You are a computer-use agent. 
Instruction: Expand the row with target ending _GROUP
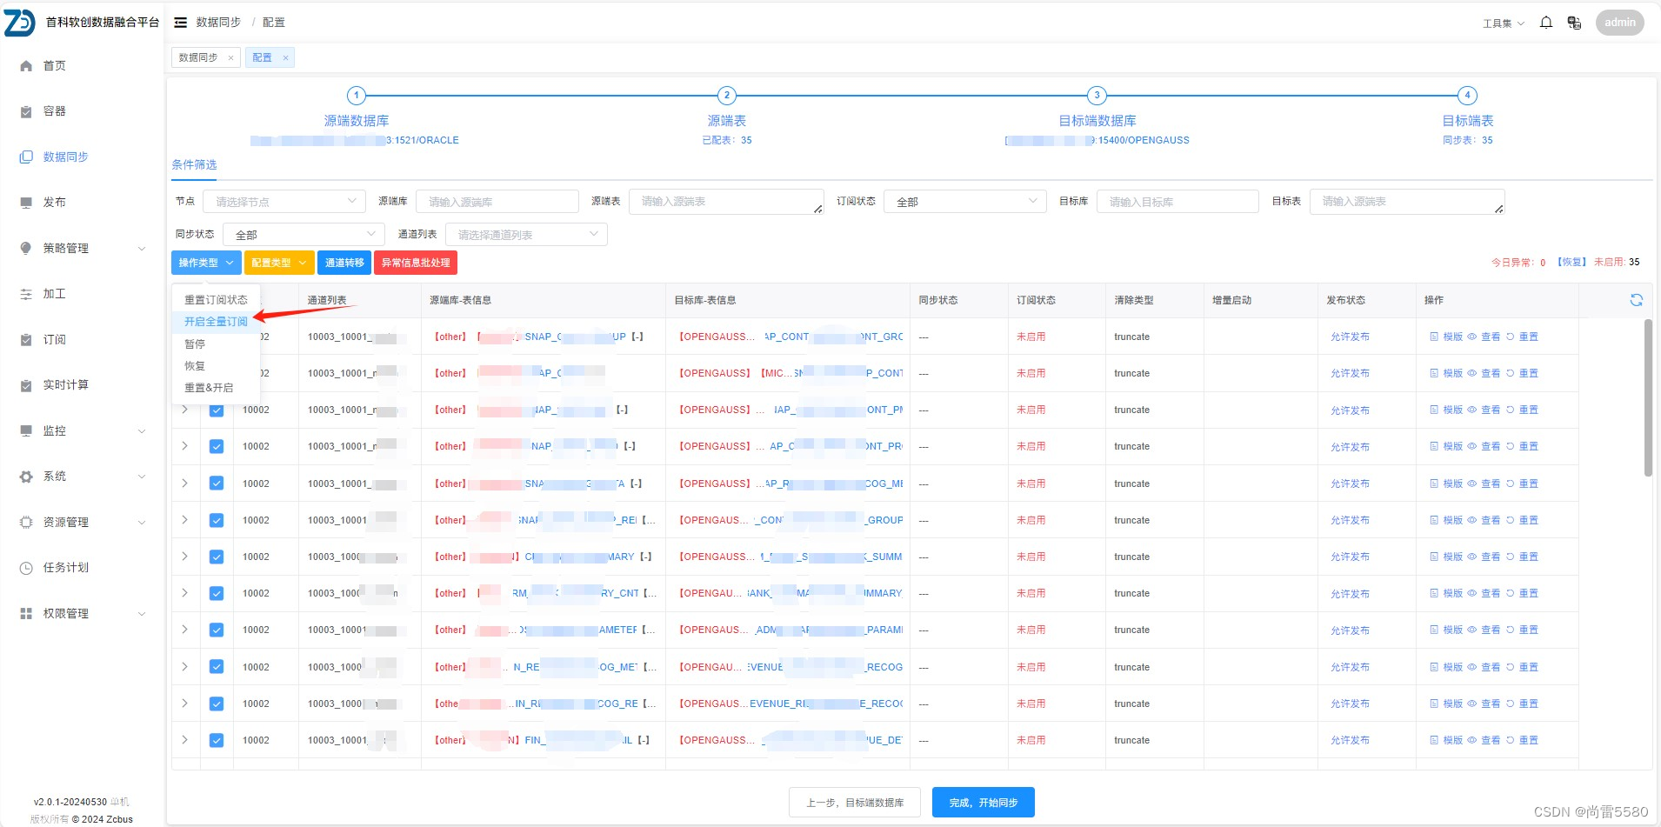point(185,520)
